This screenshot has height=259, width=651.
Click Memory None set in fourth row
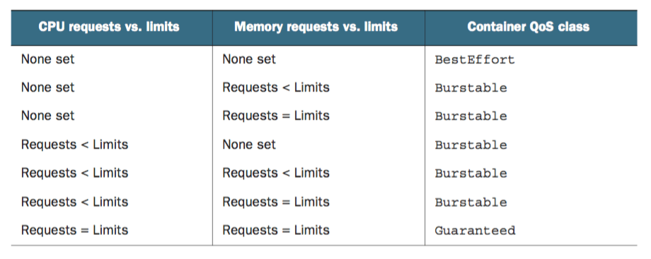(x=249, y=145)
